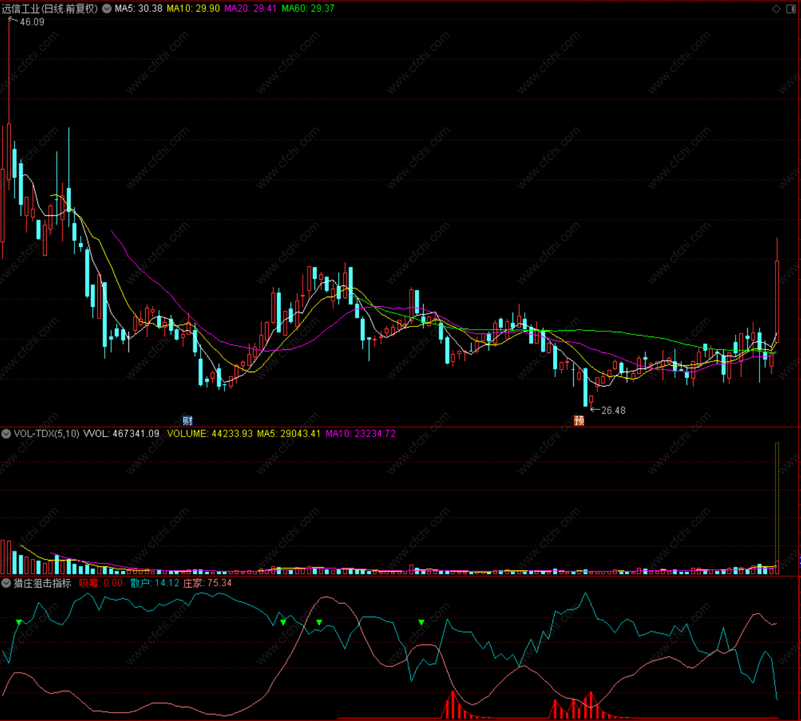801x721 pixels.
Task: Click the volume MA5: 29043.41 label
Action: (289, 434)
